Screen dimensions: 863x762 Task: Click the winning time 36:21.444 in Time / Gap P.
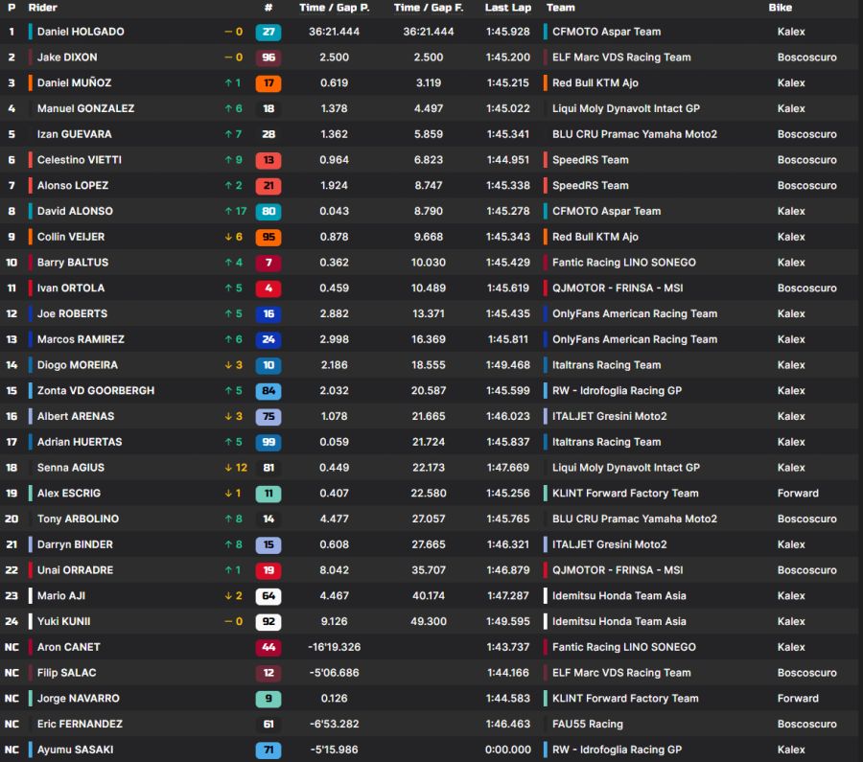[x=334, y=32]
